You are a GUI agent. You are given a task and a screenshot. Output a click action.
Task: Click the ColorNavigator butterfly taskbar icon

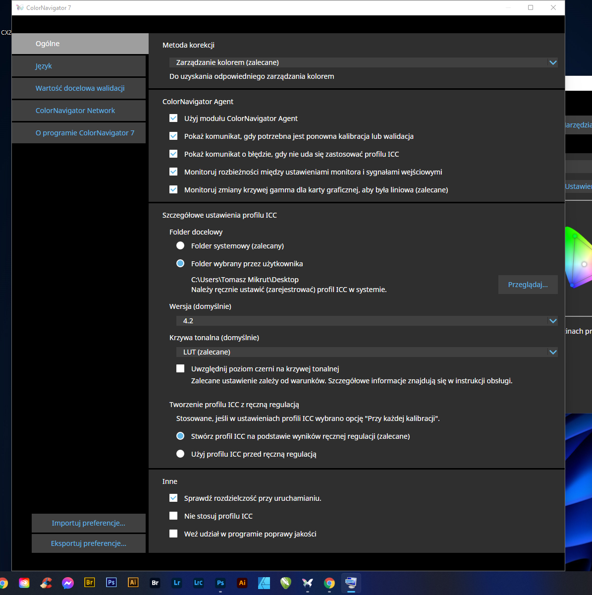308,583
